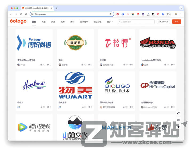
Task: Open the author avatar on 云招聘 card
Action: 101,65
